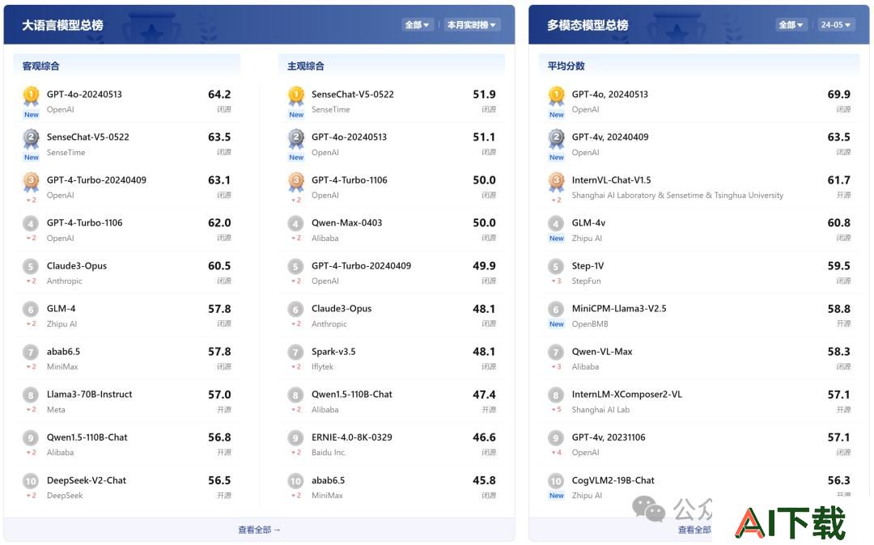
Task: Click the Meta label under Llama3-70B-Instruct
Action: (x=56, y=409)
